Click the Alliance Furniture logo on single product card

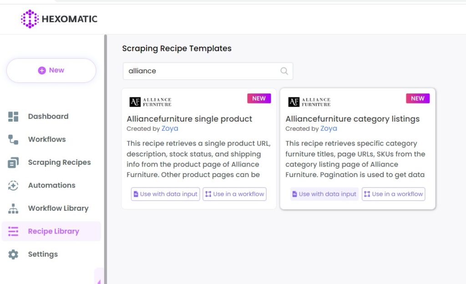[150, 102]
